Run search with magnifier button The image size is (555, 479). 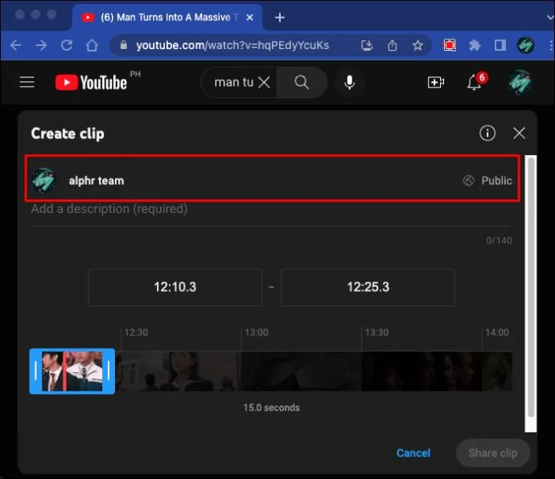[302, 82]
